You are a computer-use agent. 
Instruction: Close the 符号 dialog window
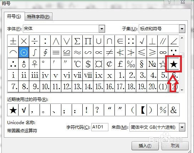183,2
